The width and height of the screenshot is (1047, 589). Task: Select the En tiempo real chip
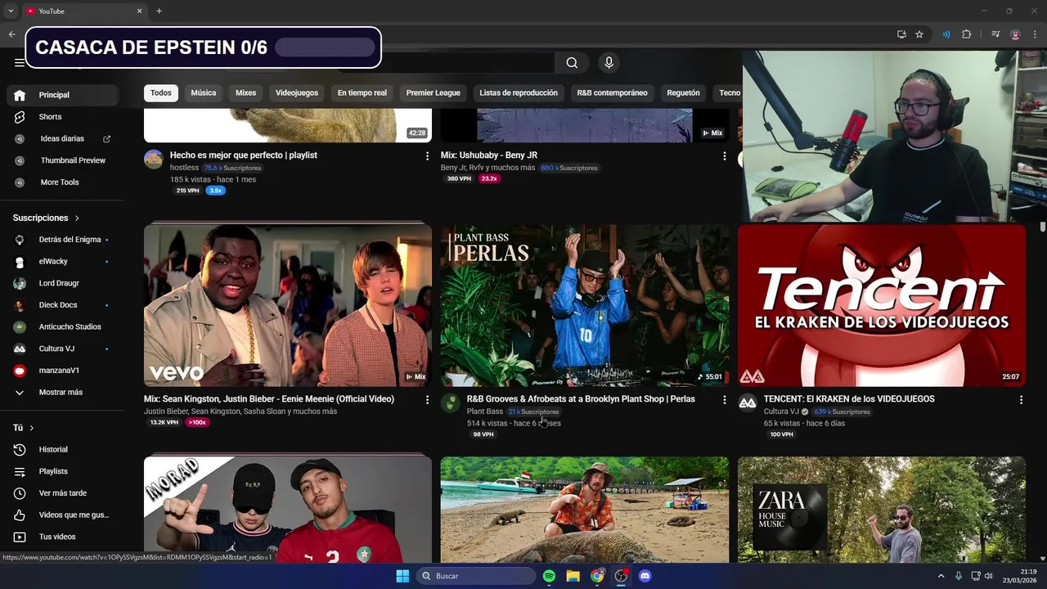click(362, 93)
